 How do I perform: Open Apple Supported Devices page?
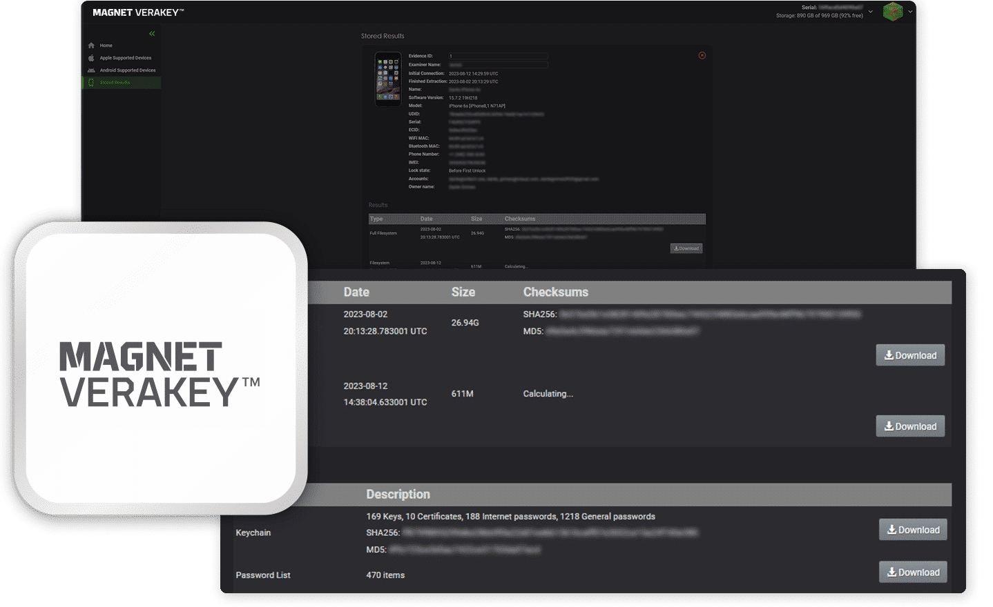pos(126,58)
